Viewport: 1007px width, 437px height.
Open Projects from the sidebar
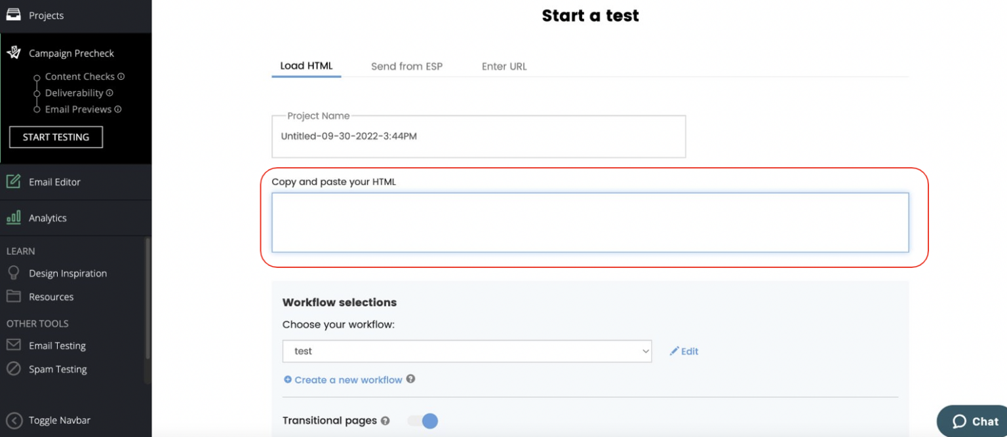click(x=46, y=15)
